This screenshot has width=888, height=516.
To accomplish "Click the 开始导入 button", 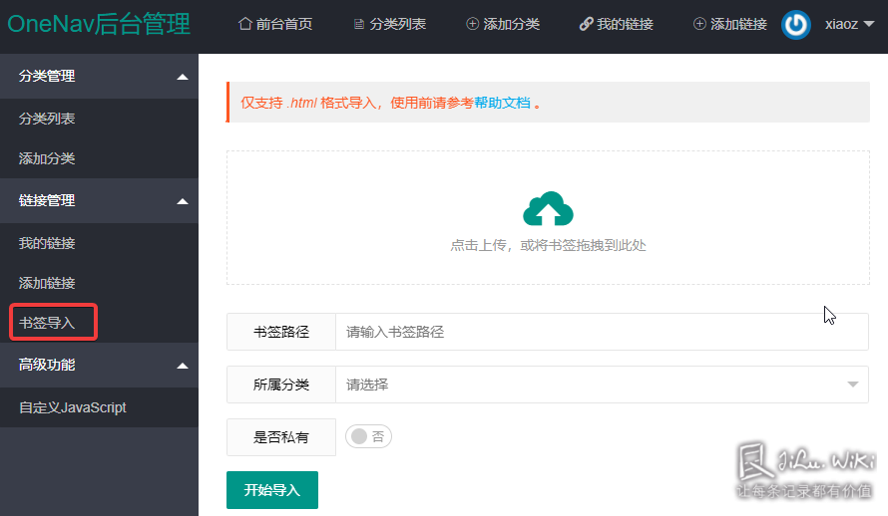I will click(x=271, y=490).
